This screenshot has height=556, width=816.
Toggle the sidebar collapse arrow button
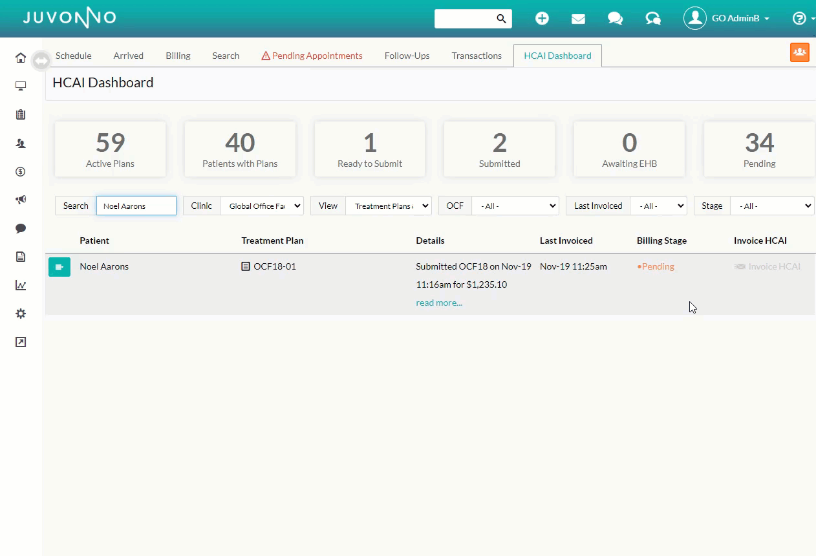pyautogui.click(x=41, y=61)
